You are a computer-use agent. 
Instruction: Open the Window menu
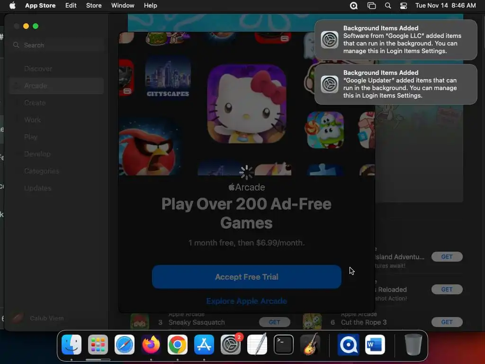coord(123,6)
